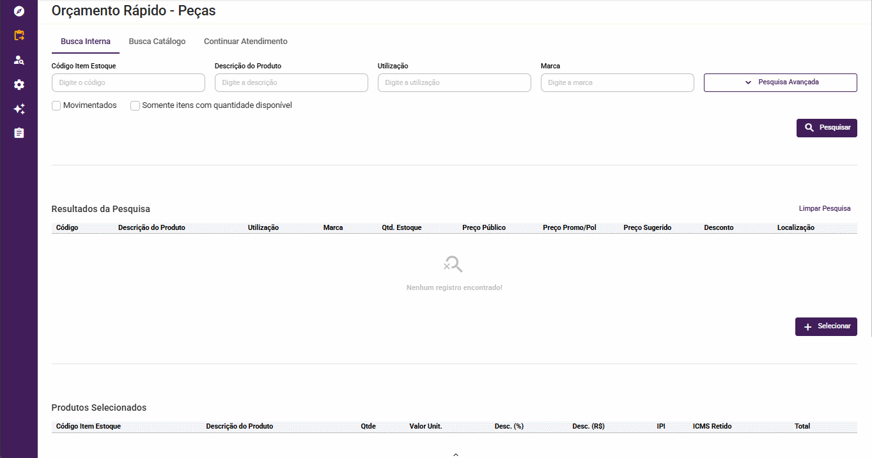Open the settings gear in sidebar
872x458 pixels.
click(x=19, y=84)
